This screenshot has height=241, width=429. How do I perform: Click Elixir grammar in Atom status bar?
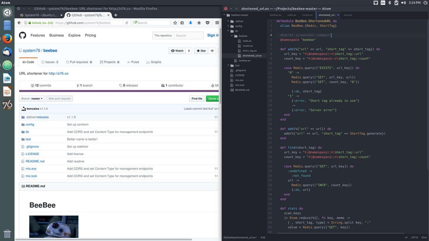(424, 238)
